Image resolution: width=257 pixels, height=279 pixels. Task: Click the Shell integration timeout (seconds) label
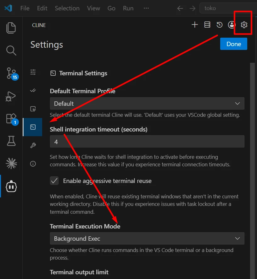99,129
